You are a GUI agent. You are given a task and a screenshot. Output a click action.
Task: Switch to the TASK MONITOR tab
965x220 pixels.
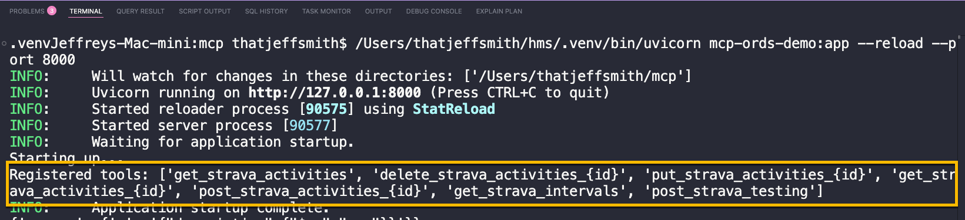pyautogui.click(x=326, y=11)
